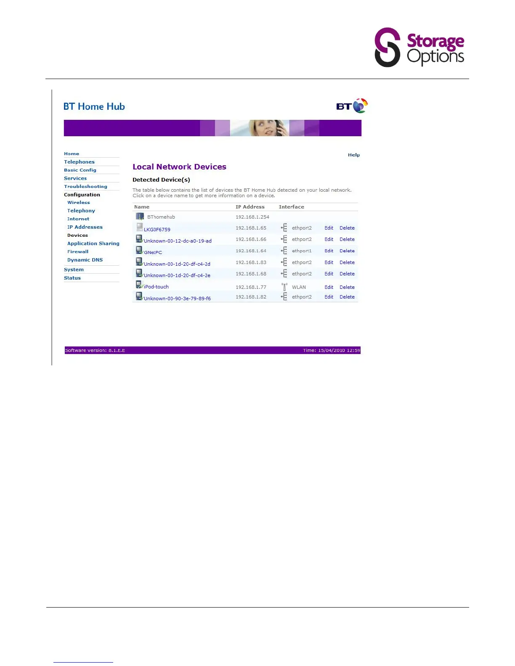Viewport: 515px width, 666px height.
Task: Open Firewall settings
Action: pos(78,252)
